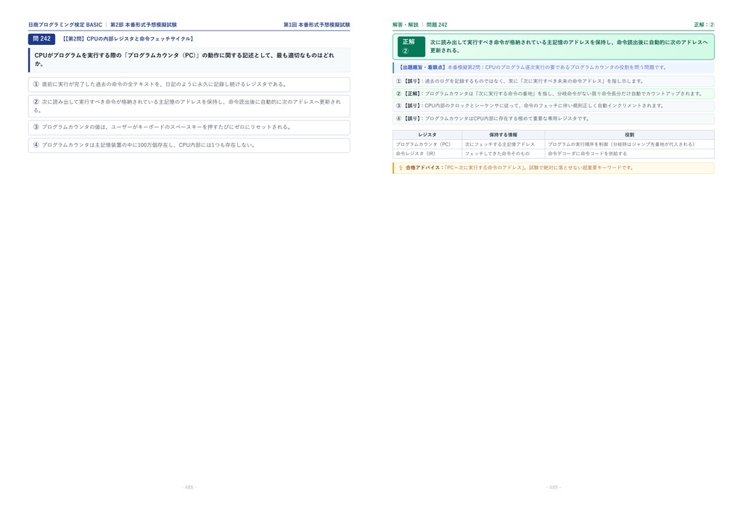Click table header 保持する情報
The image size is (743, 525).
click(x=504, y=135)
